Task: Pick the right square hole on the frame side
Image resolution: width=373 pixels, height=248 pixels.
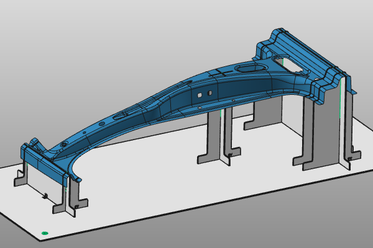Action: (210, 93)
